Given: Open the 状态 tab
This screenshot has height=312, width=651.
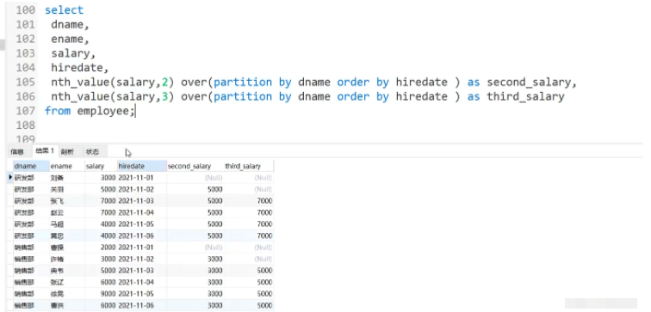Looking at the screenshot, I should click(92, 151).
